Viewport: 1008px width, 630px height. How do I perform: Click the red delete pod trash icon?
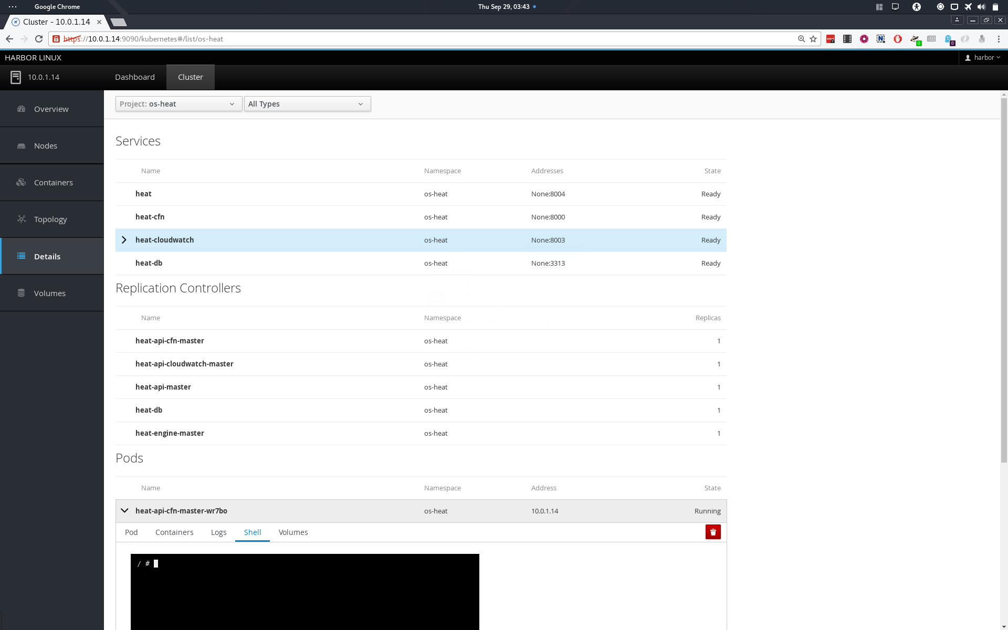(x=712, y=532)
